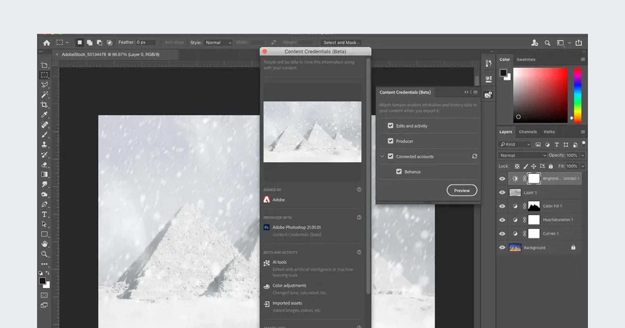Hide the Curves 1 layer

(x=502, y=234)
